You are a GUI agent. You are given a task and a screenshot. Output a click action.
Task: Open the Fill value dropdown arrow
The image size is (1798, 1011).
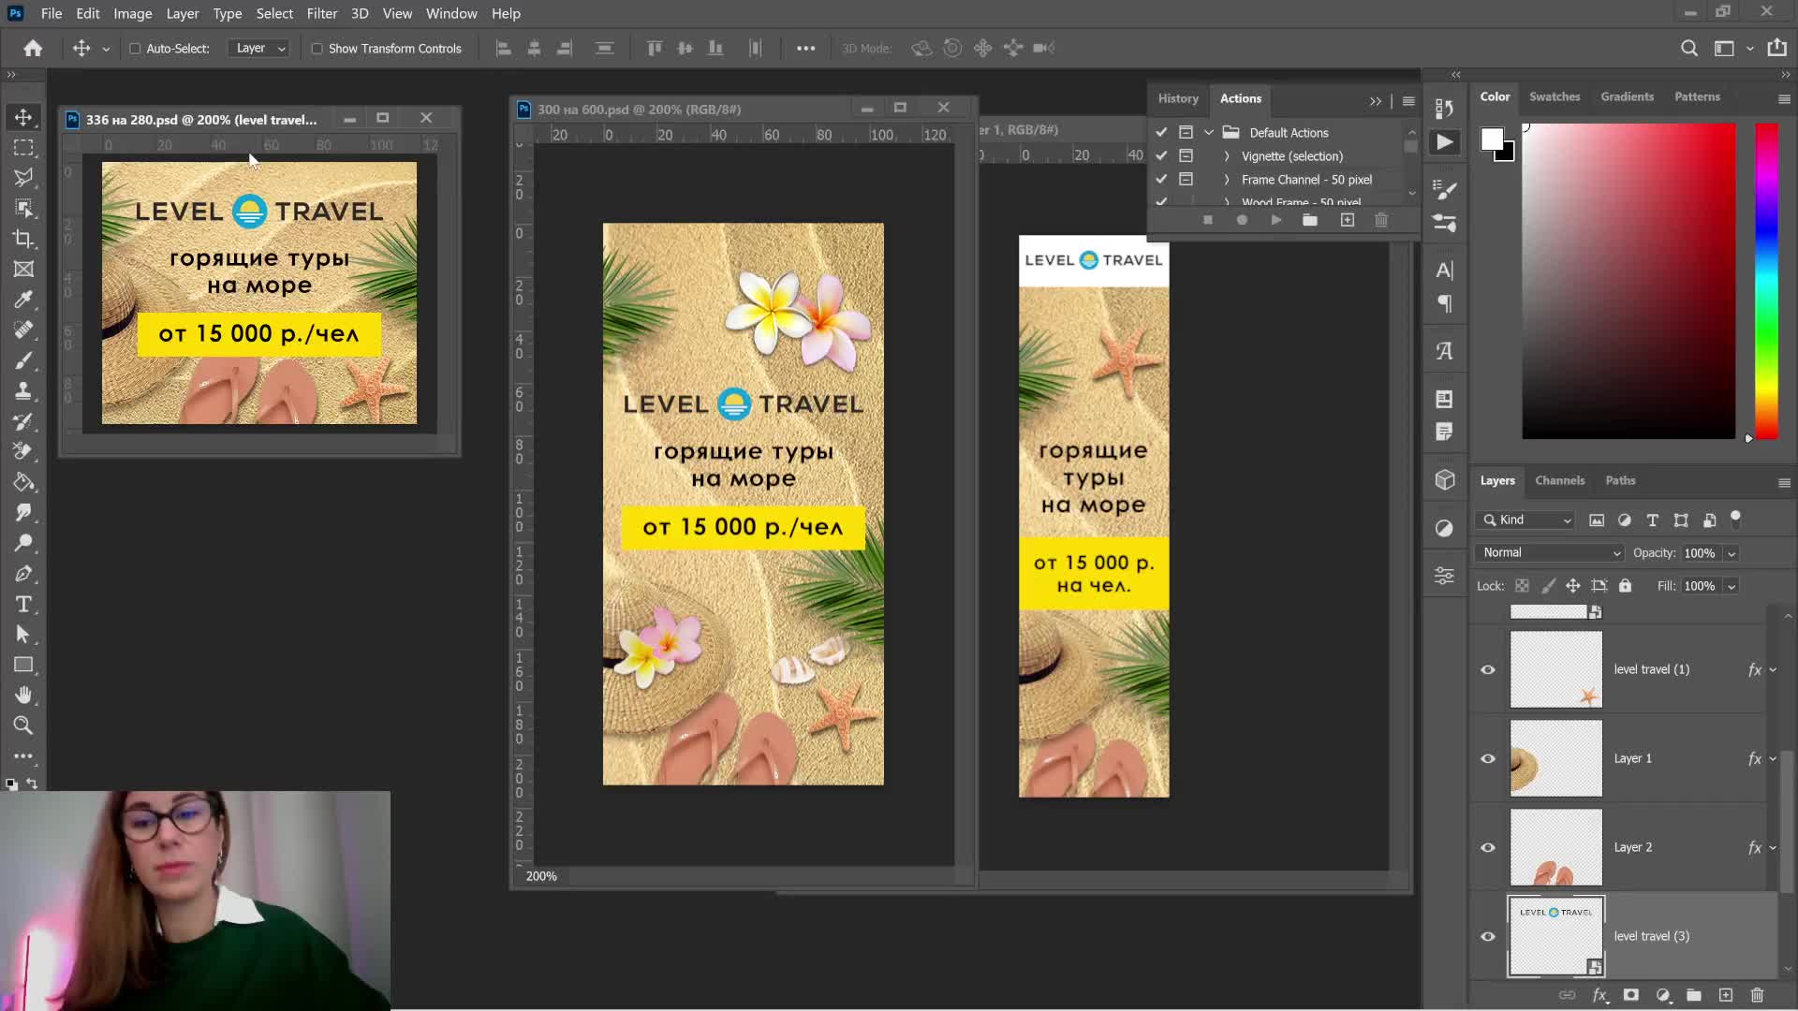tap(1732, 586)
